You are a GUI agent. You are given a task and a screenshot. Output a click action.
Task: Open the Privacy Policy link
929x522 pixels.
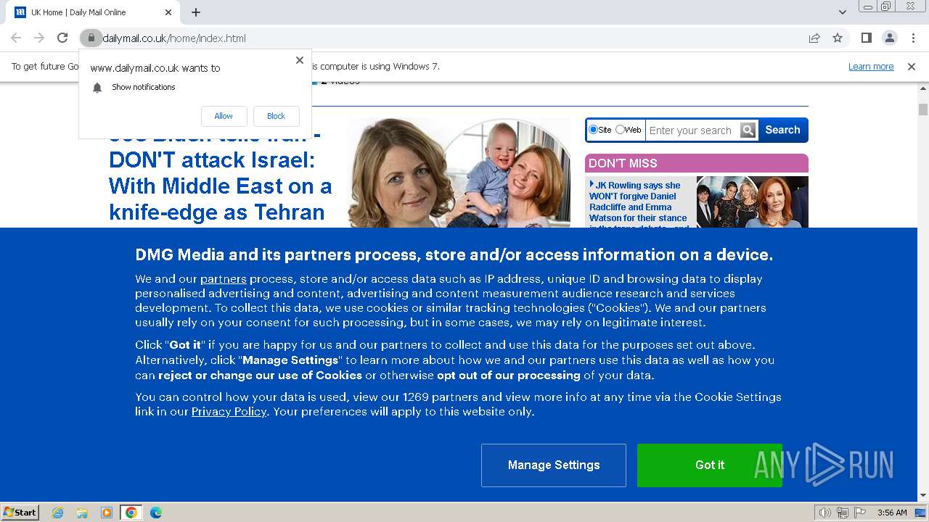(229, 412)
